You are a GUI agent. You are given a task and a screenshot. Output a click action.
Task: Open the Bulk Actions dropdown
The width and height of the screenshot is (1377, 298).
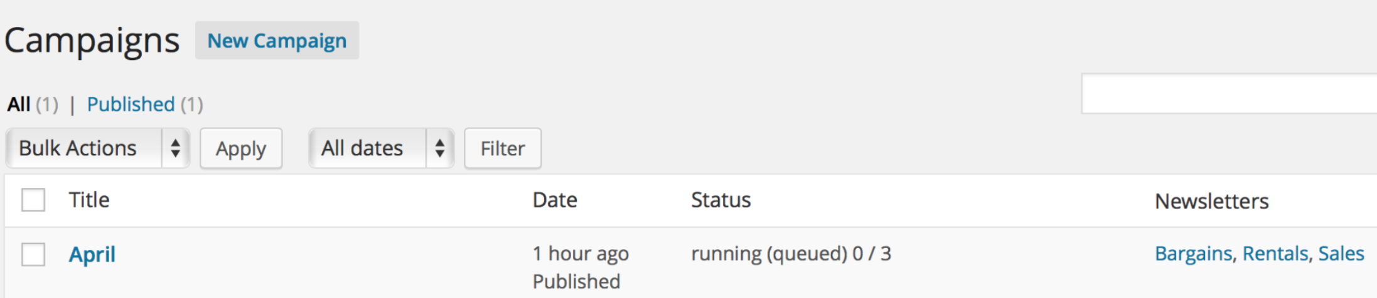coord(98,148)
